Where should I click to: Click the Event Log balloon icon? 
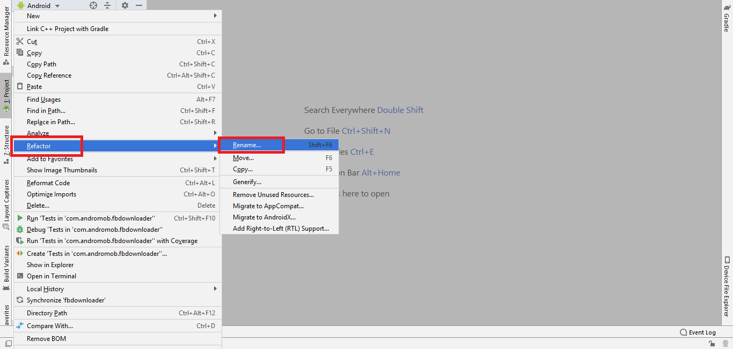click(683, 332)
